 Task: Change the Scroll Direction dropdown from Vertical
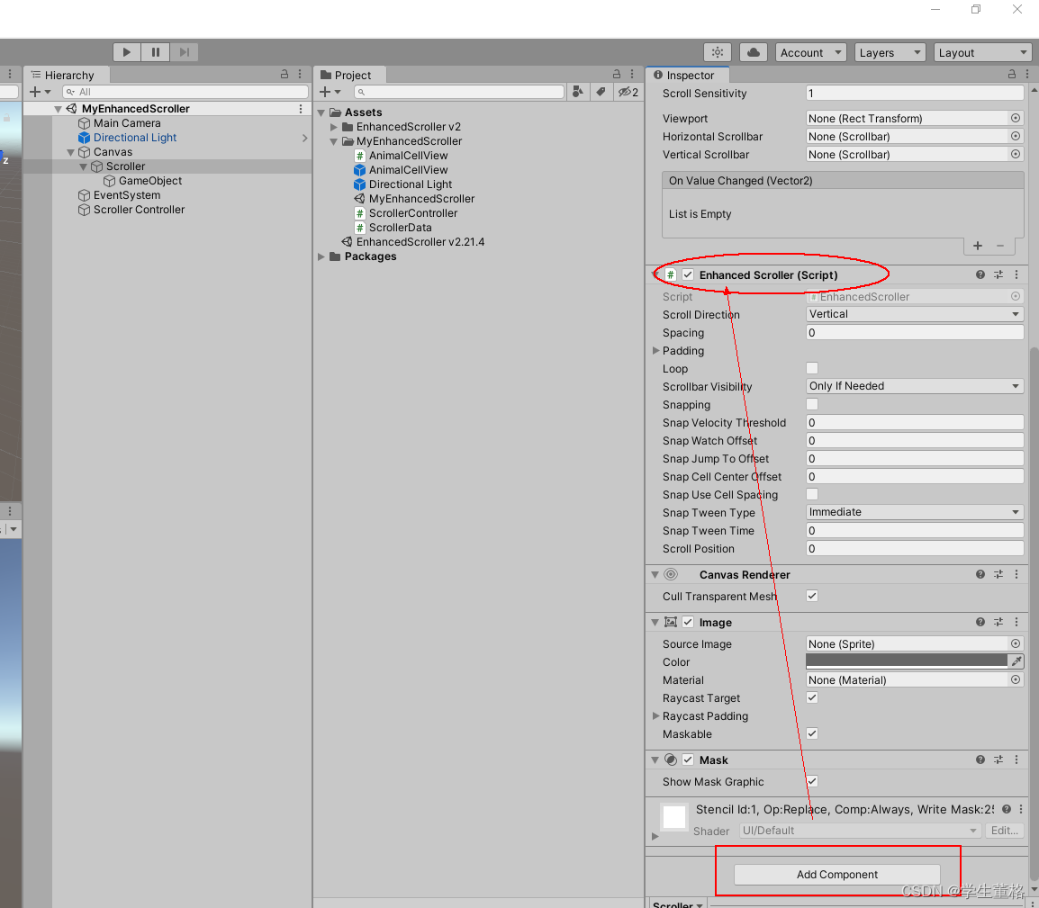click(914, 314)
